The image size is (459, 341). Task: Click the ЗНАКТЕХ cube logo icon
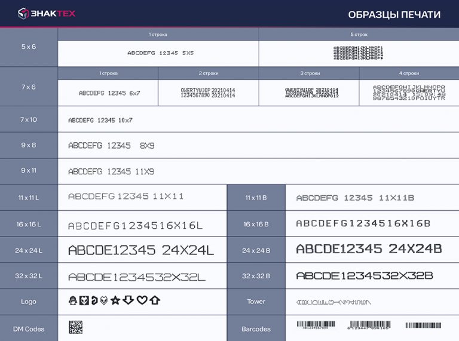coord(23,14)
